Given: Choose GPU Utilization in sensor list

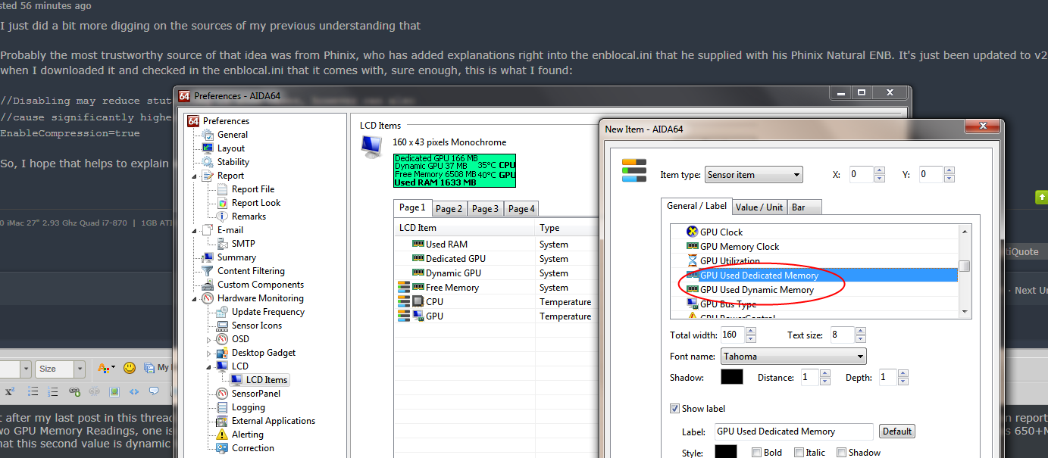Looking at the screenshot, I should 730,261.
